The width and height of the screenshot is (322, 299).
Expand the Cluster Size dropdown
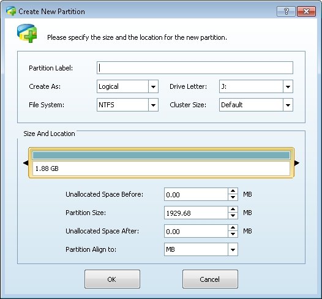pos(288,105)
